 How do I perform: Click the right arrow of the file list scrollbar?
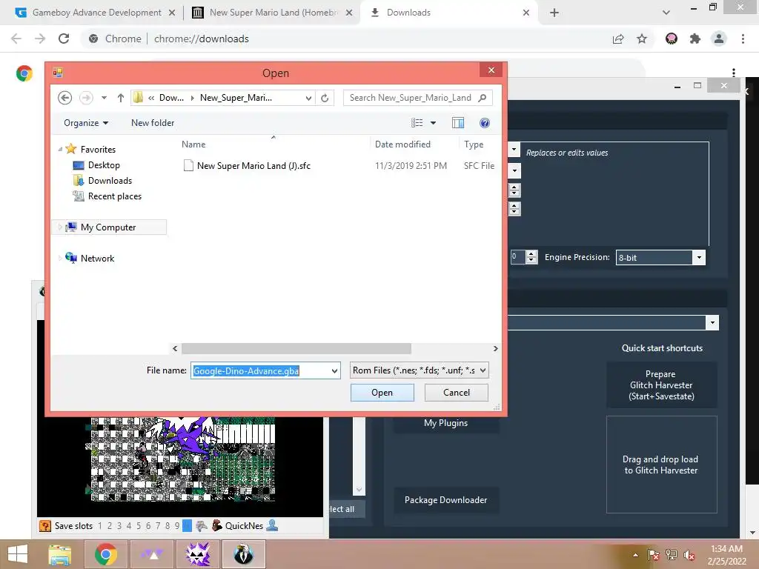click(x=495, y=348)
